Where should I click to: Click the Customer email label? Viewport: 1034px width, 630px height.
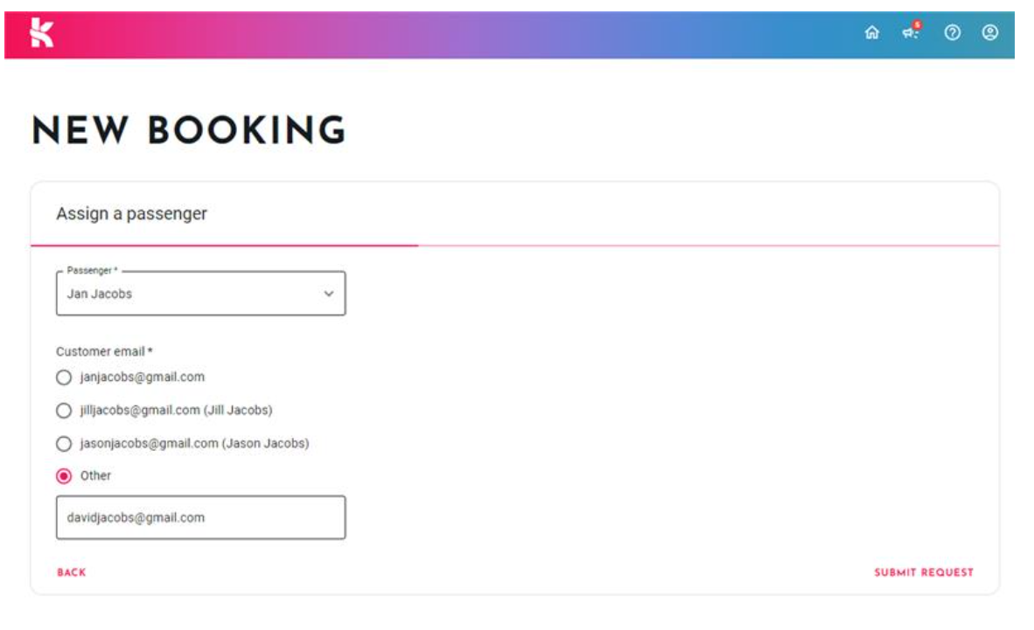coord(104,351)
